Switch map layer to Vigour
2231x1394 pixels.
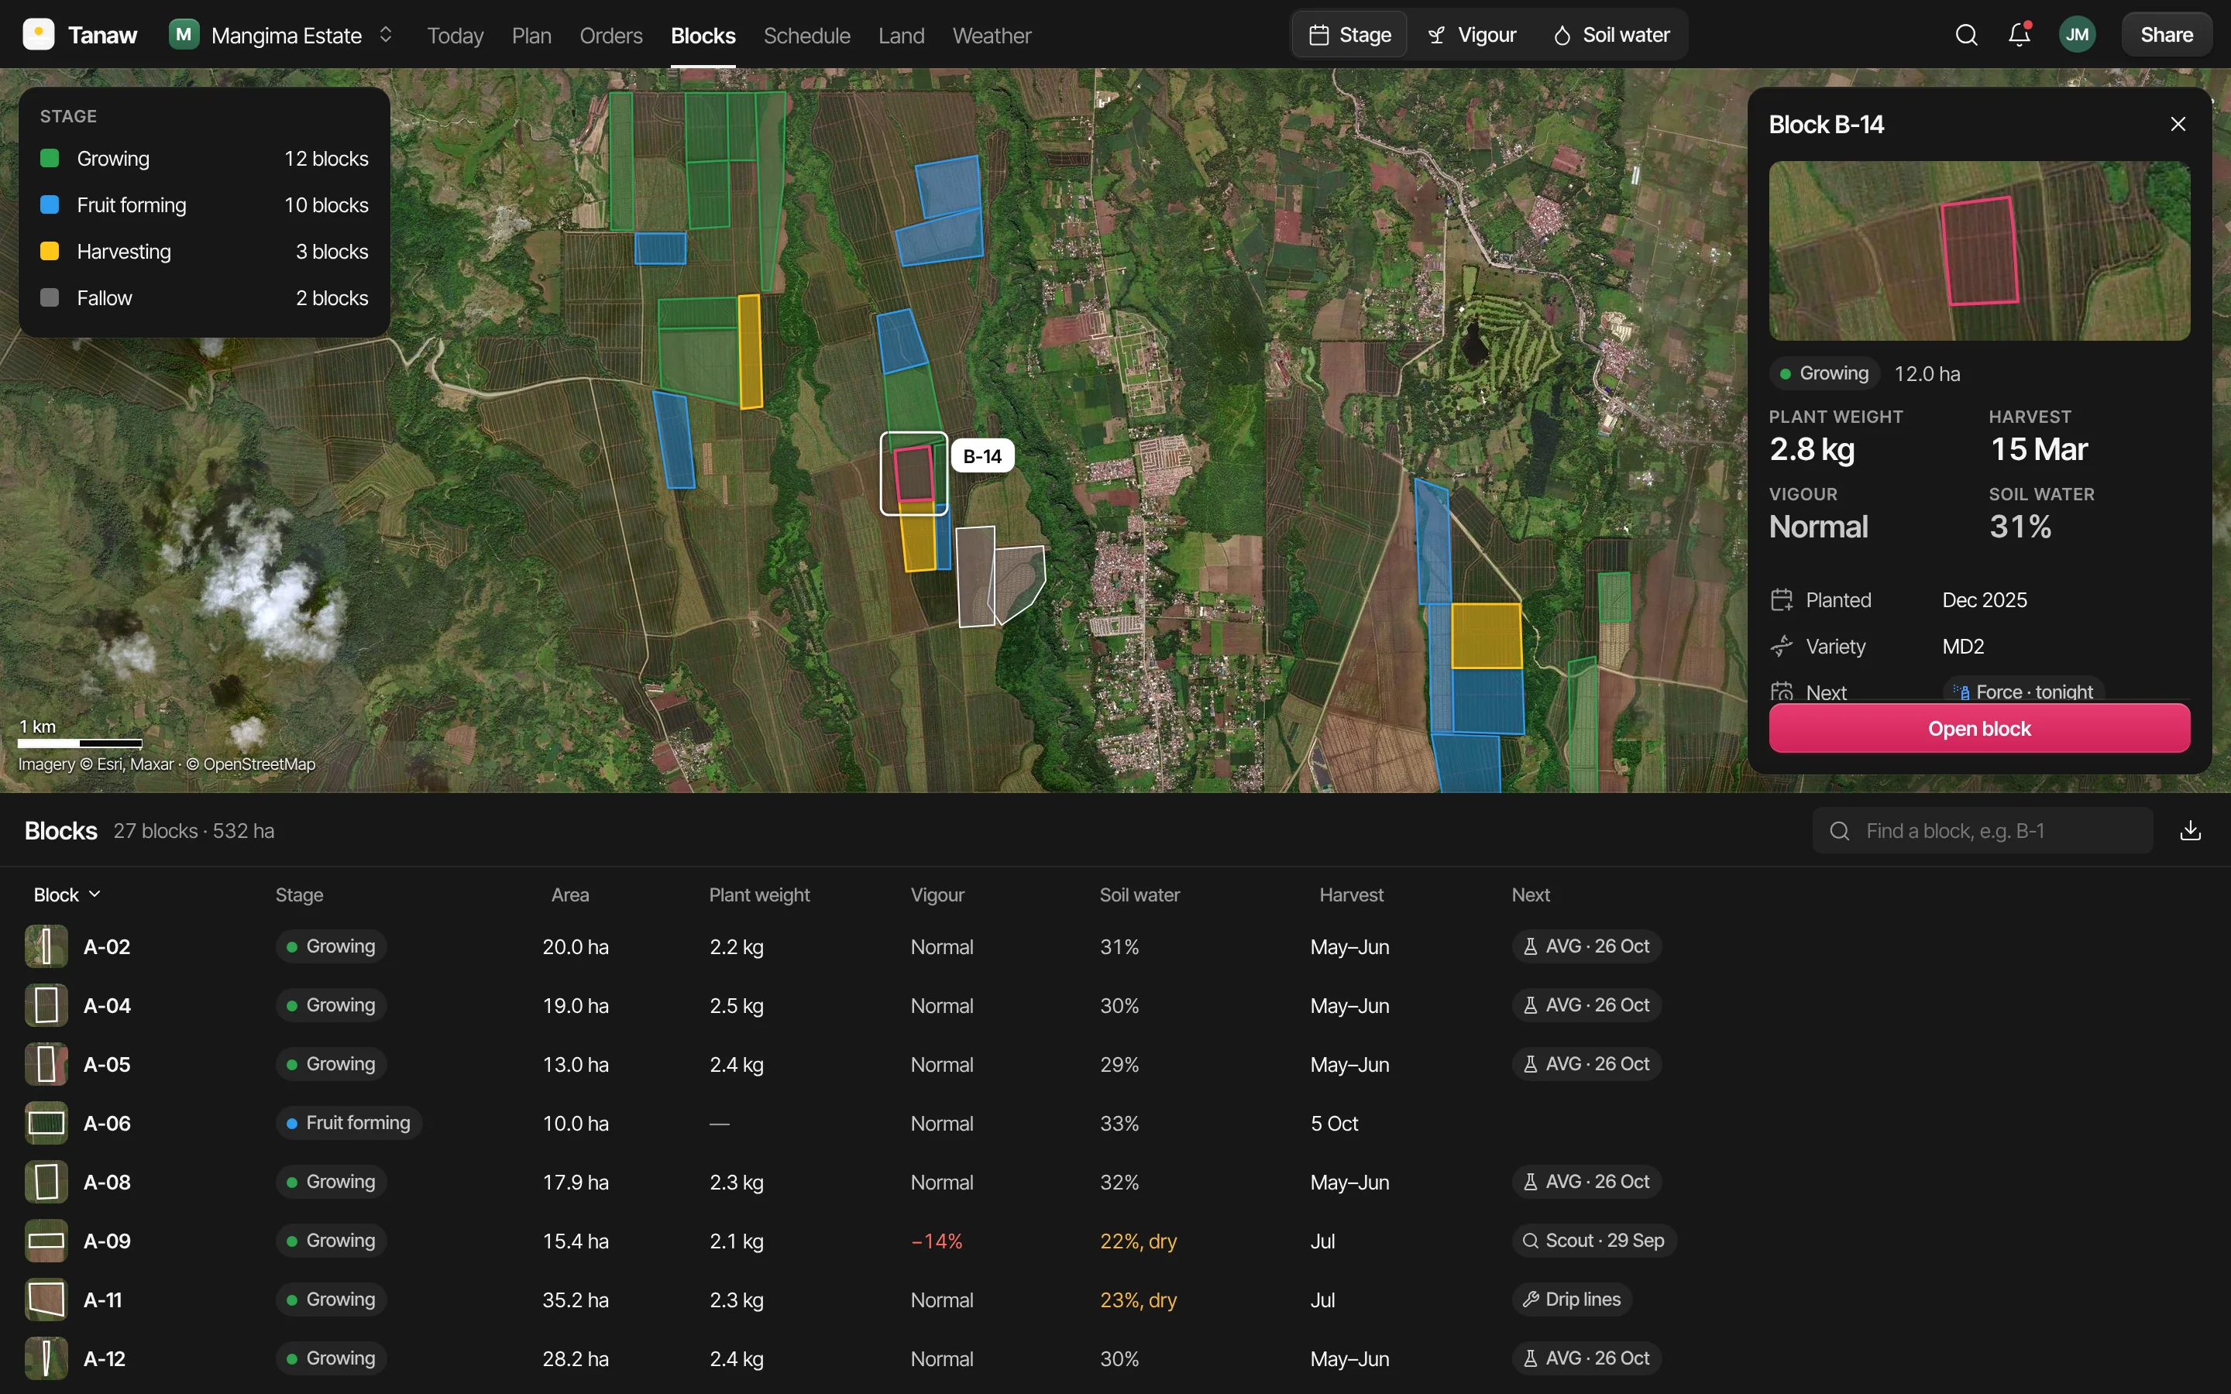point(1473,35)
